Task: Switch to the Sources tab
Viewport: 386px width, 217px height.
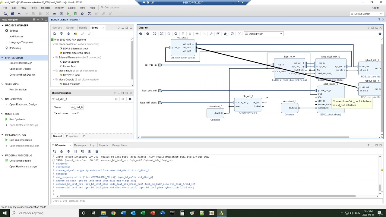Action: coord(57,28)
